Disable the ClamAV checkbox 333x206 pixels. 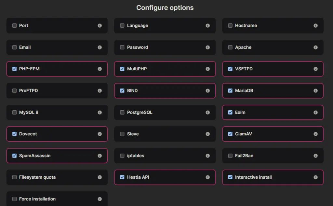[x=230, y=134]
